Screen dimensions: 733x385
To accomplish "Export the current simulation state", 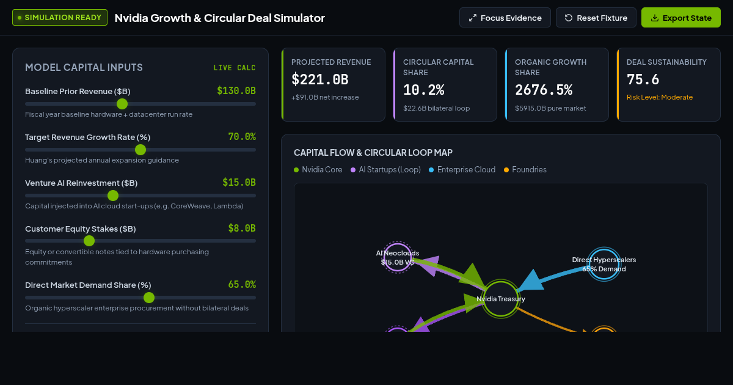I will 681,18.
